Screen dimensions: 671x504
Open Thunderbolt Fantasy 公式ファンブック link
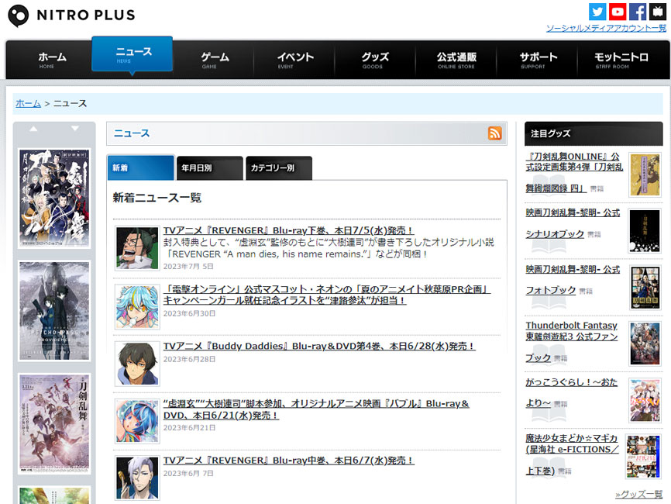(572, 341)
